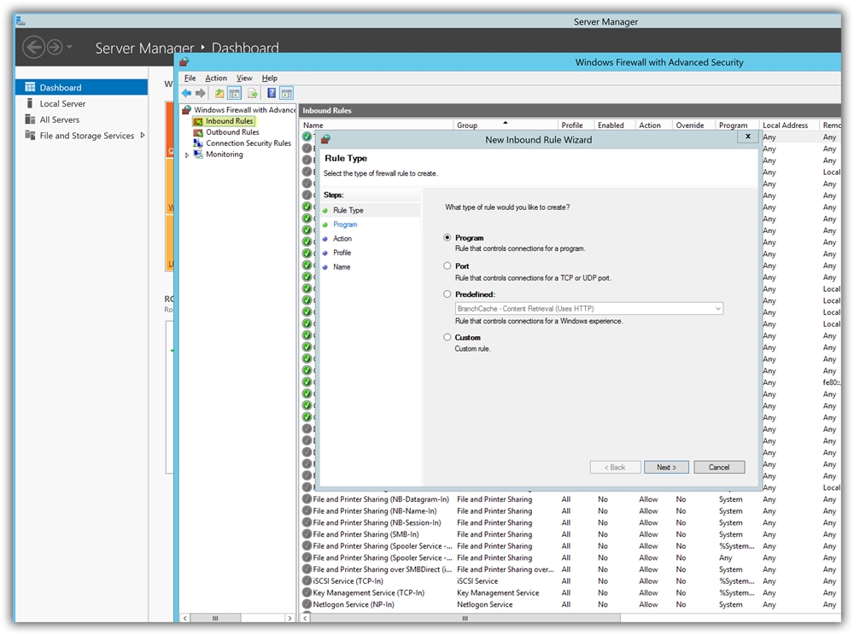Click the Export List toolbar icon
Image resolution: width=854 pixels, height=635 pixels.
[253, 94]
